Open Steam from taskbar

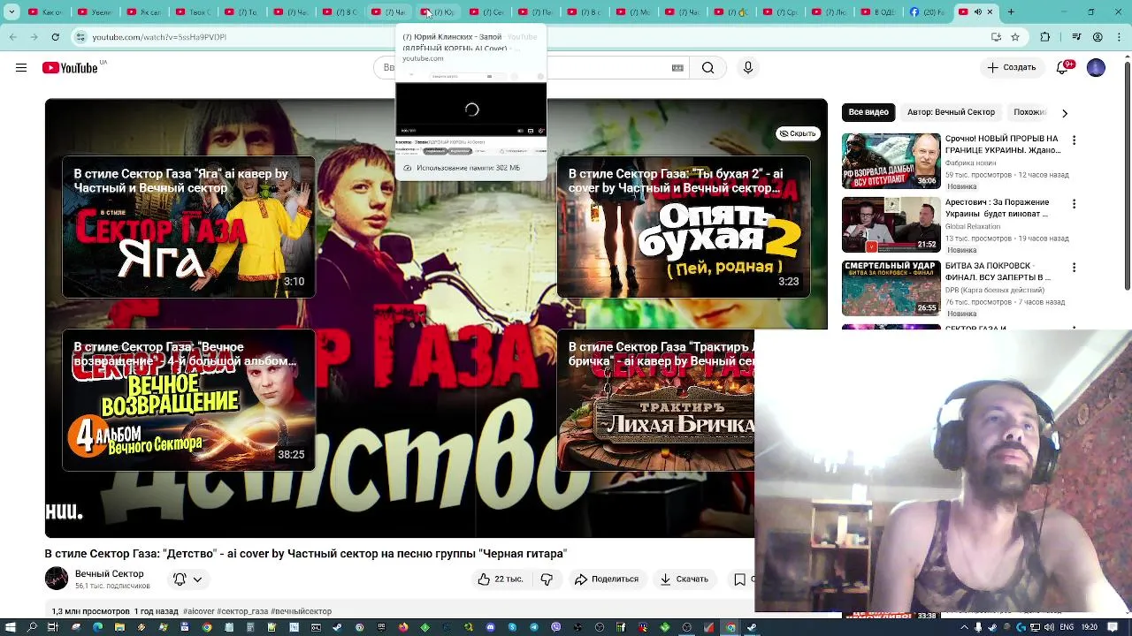[337, 627]
